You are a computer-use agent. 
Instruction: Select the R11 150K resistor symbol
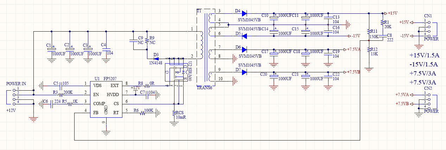click(369, 32)
